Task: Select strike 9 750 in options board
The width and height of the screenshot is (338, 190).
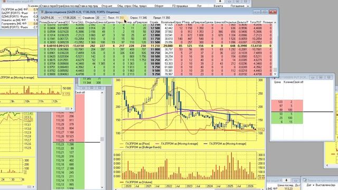Action: pos(155,67)
